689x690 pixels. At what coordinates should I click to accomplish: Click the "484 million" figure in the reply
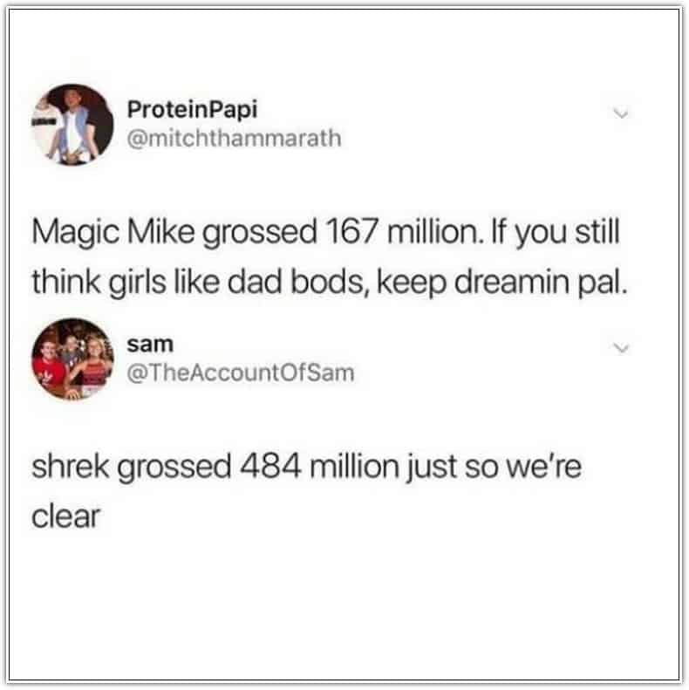pyautogui.click(x=319, y=467)
